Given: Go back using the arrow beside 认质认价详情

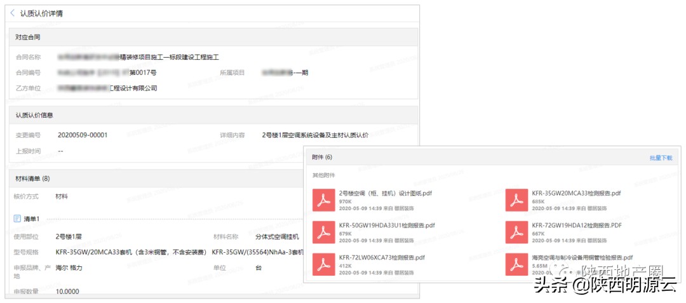Looking at the screenshot, I should click(12, 13).
